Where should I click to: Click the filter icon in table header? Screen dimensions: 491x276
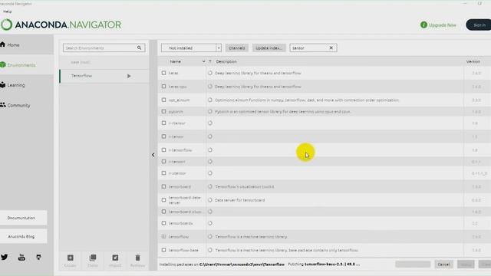tap(210, 61)
